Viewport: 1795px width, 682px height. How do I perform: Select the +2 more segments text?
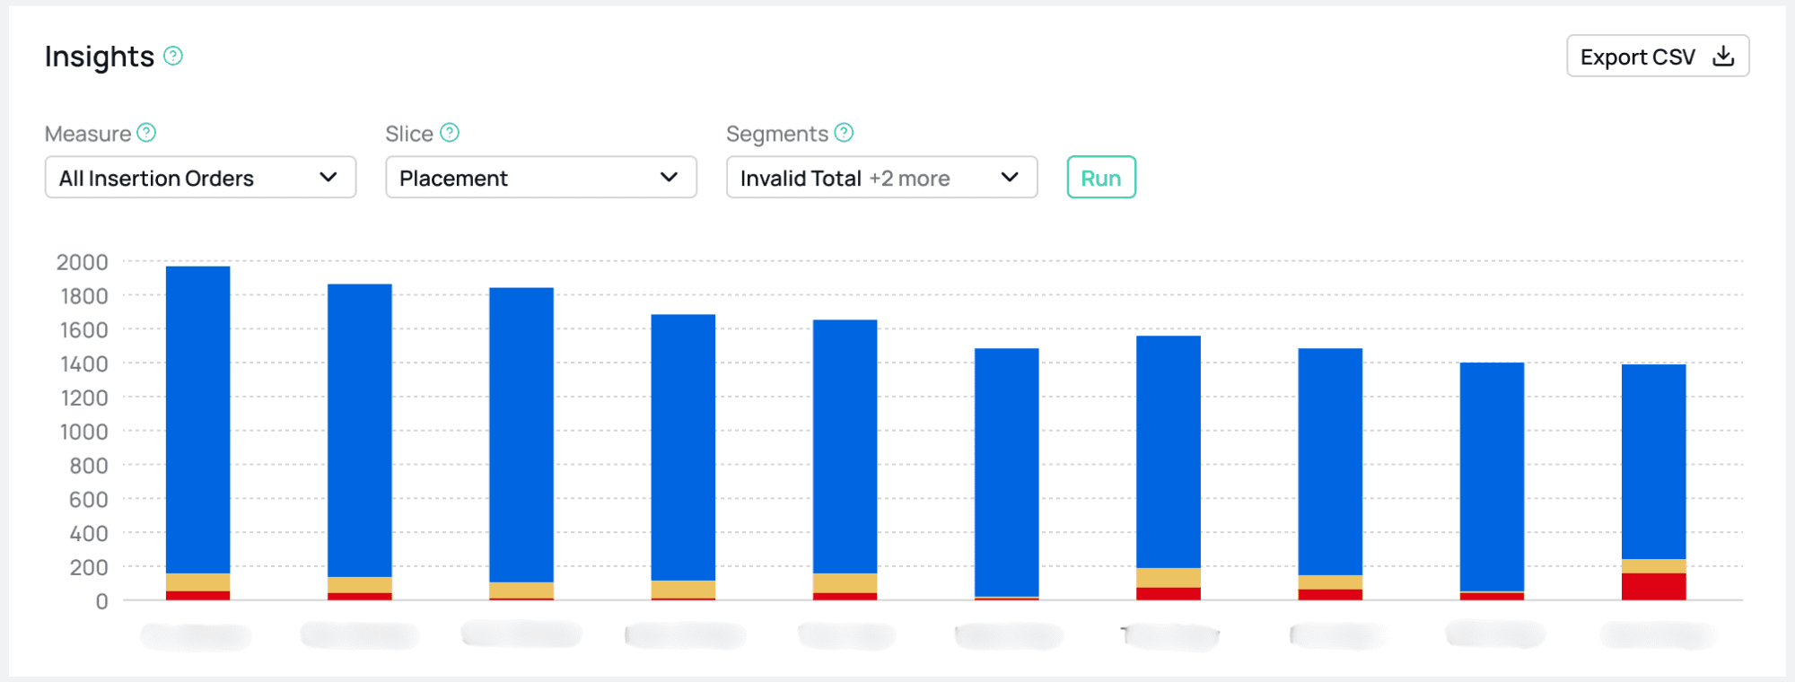[910, 178]
